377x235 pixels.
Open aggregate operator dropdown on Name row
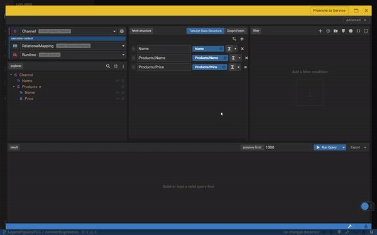coord(236,49)
